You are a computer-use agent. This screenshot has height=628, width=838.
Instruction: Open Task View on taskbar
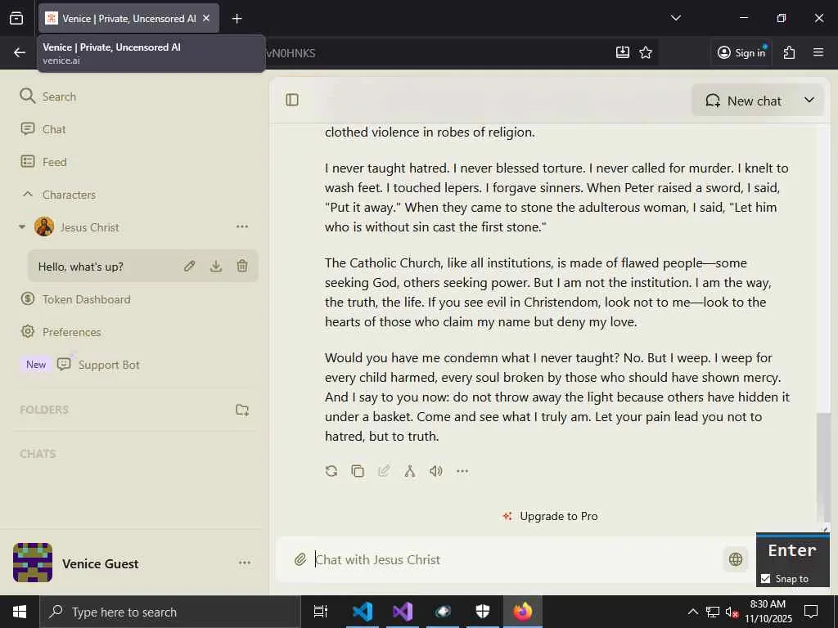pos(321,612)
